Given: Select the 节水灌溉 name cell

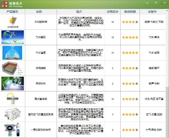Looking at the screenshot, I should coord(41,53).
